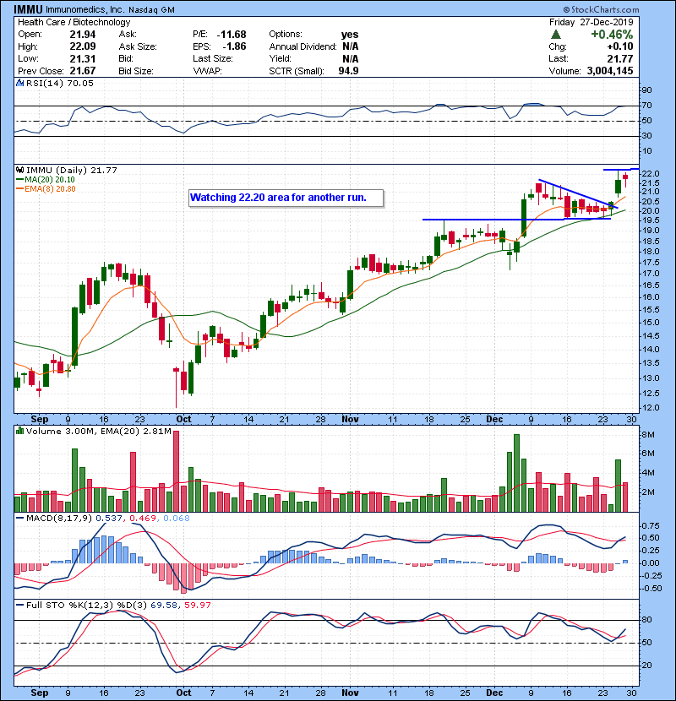Click the Health Care / Biotechnology sector text
Image resolution: width=676 pixels, height=701 pixels.
coord(74,22)
